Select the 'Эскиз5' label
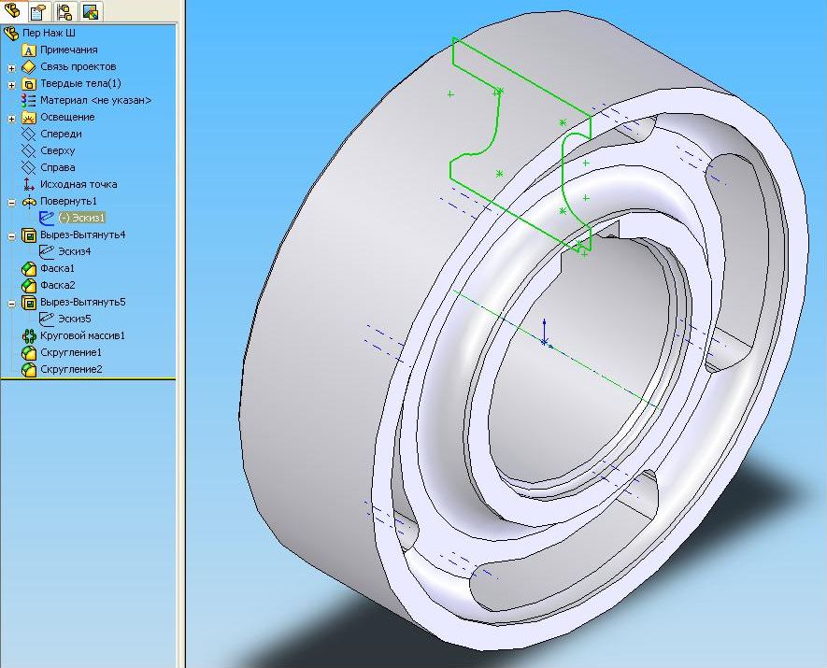 75,319
